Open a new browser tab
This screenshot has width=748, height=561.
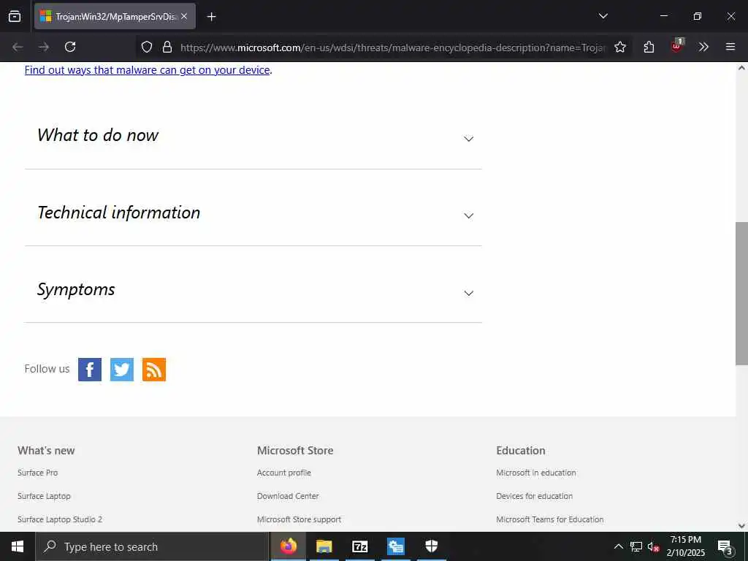point(211,17)
